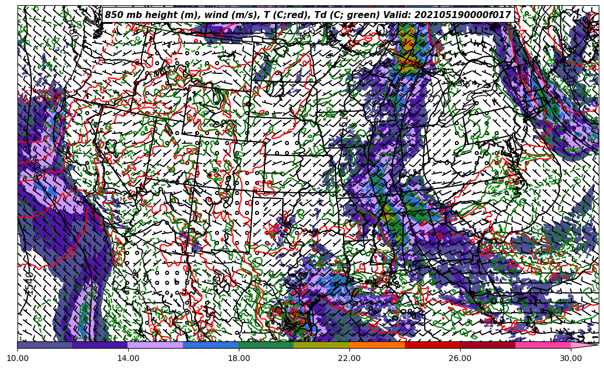This screenshot has width=604, height=368.
Task: Select the blue 16–18 colorbar segment
Action: (x=211, y=345)
